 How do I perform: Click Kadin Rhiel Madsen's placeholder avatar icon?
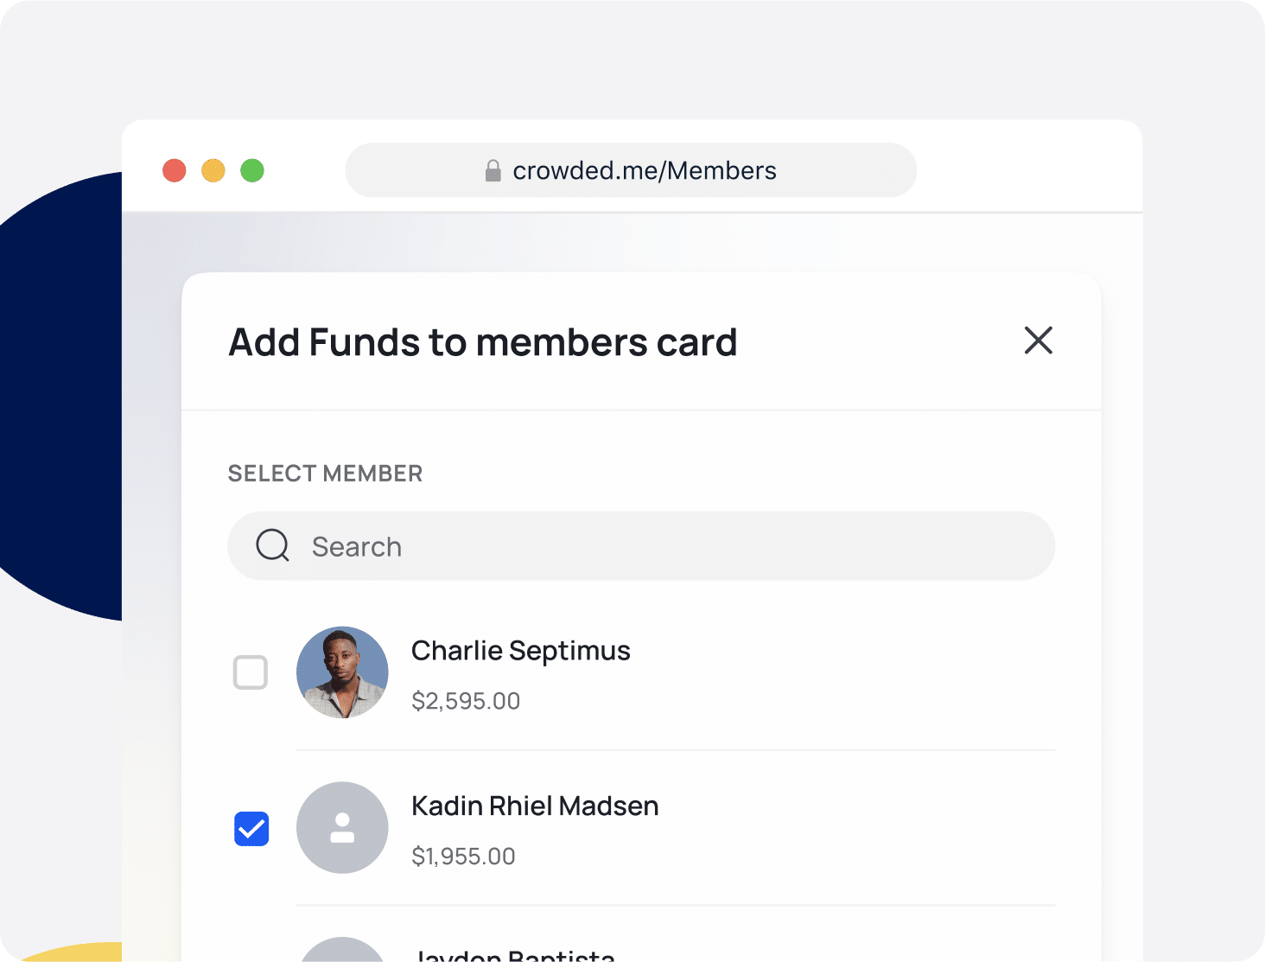click(x=342, y=828)
